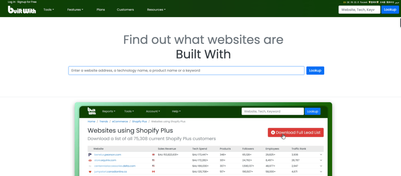Screen dimensions: 401x176
Task: Click the Sales Revenue column header
Action: [x=167, y=149]
